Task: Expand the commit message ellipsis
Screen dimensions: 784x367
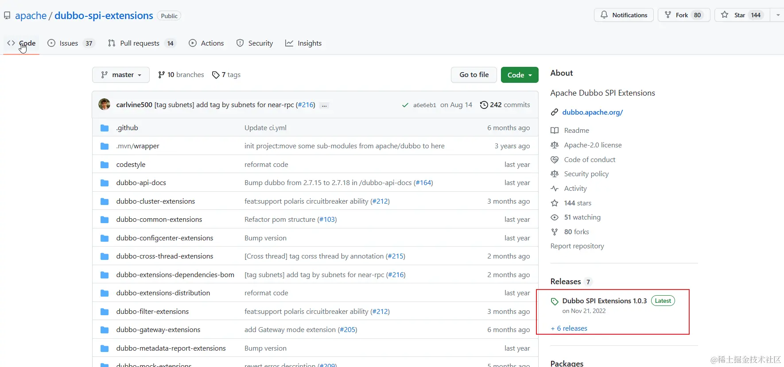Action: [x=324, y=105]
